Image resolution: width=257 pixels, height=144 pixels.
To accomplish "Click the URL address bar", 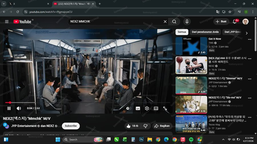I will coord(121,12).
